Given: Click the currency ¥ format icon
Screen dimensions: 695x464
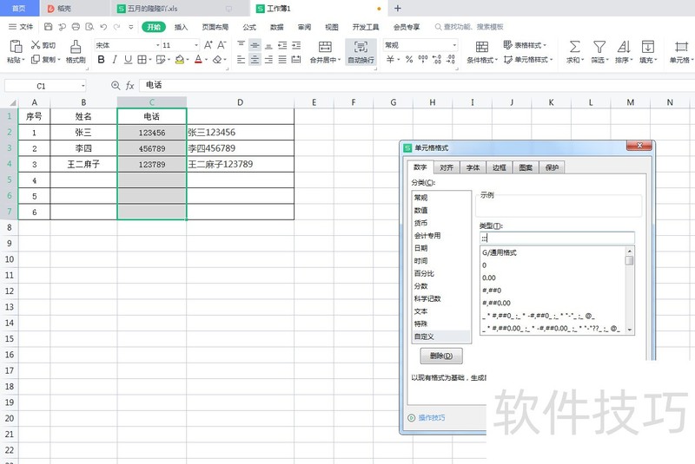Looking at the screenshot, I should click(390, 59).
